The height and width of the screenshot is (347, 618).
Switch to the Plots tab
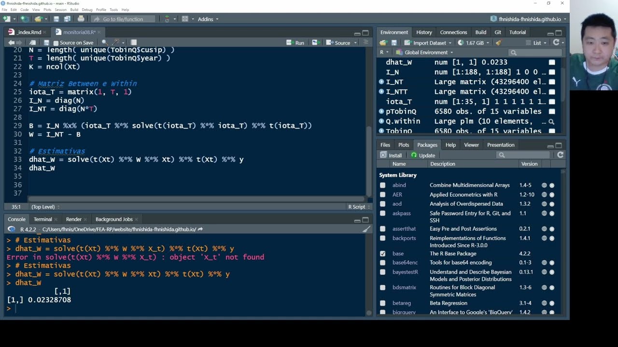[x=404, y=145]
